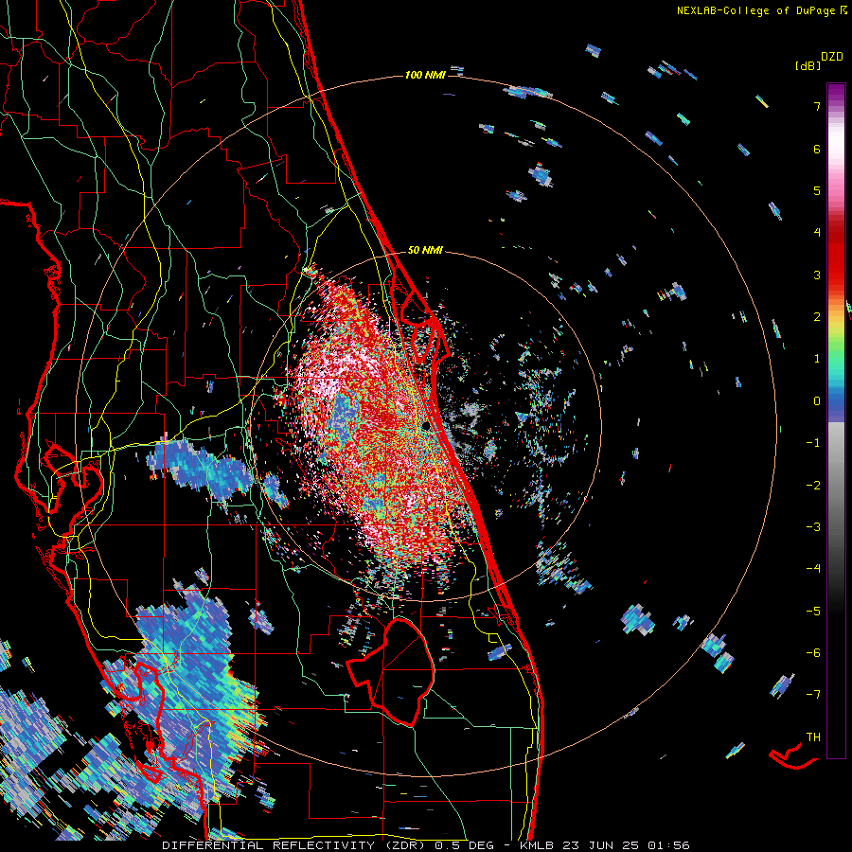Click the 50 NMI range ring label

(x=425, y=251)
